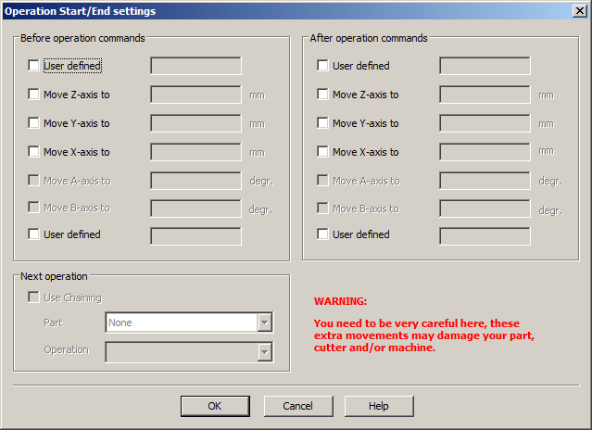Check Move X-axis to before operation

pos(34,152)
